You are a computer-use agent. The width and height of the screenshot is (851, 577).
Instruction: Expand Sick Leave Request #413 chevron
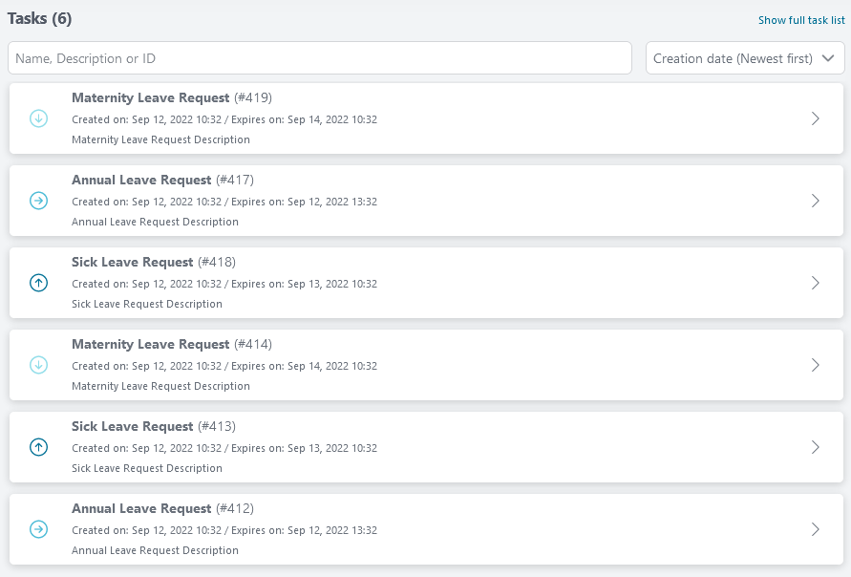(x=815, y=447)
